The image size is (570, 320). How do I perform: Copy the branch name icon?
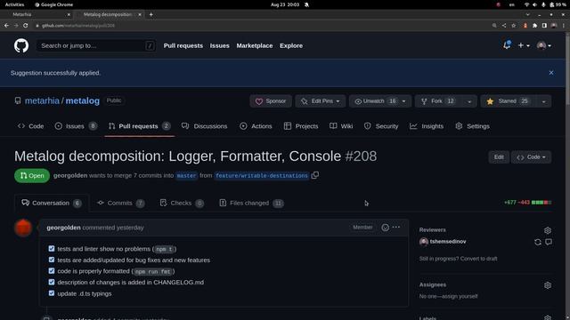point(315,175)
